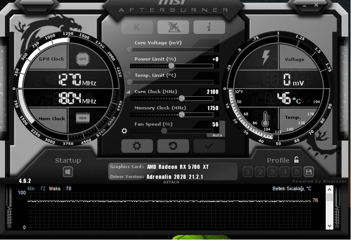Click the Core Voltage slider handle
This screenshot has width=351, height=240.
[130, 50]
